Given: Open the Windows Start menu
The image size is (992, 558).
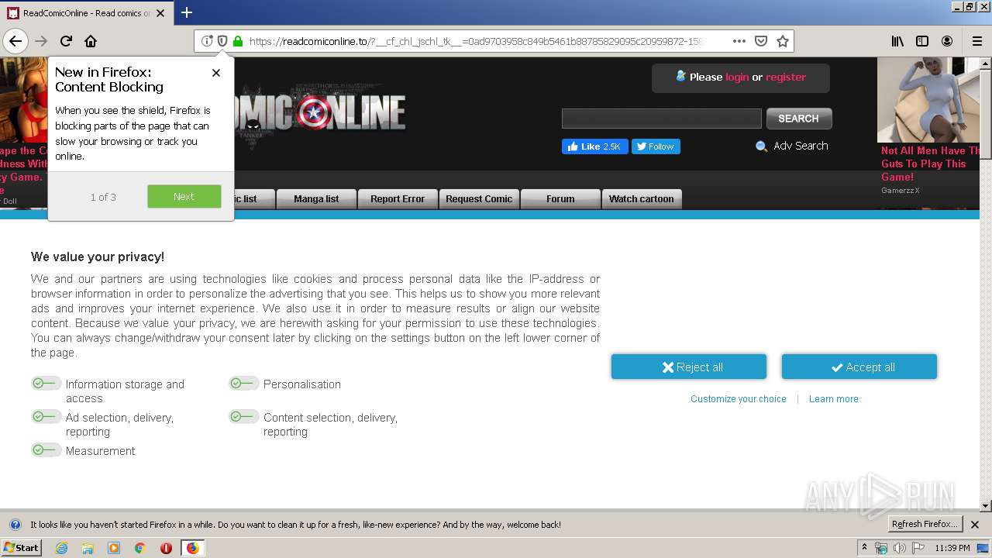Looking at the screenshot, I should [22, 548].
